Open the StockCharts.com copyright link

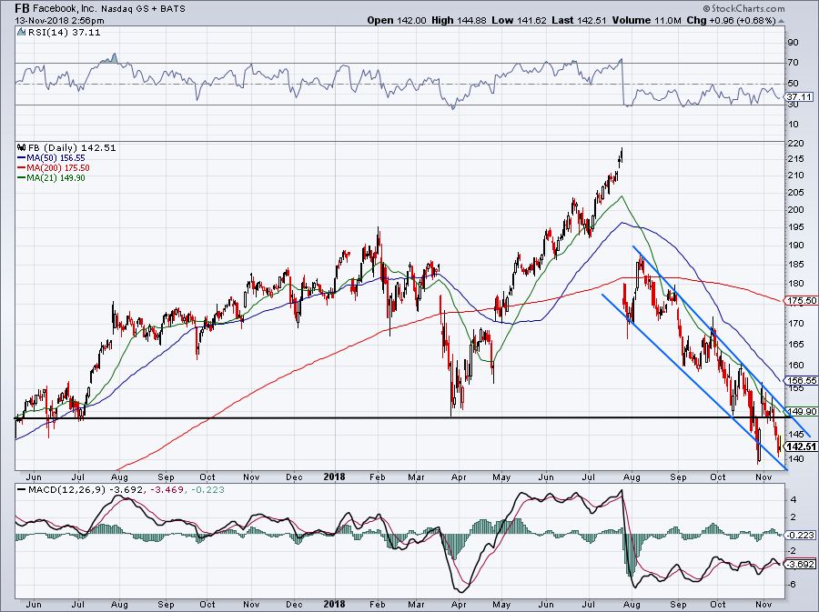[743, 8]
